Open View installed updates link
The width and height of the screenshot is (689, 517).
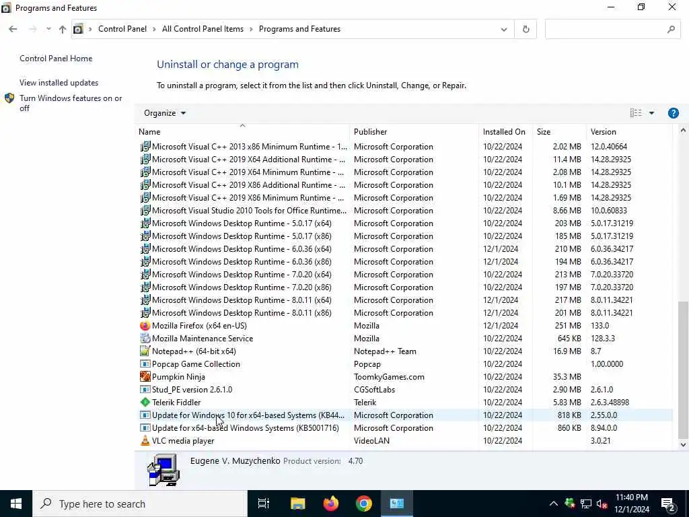(59, 83)
